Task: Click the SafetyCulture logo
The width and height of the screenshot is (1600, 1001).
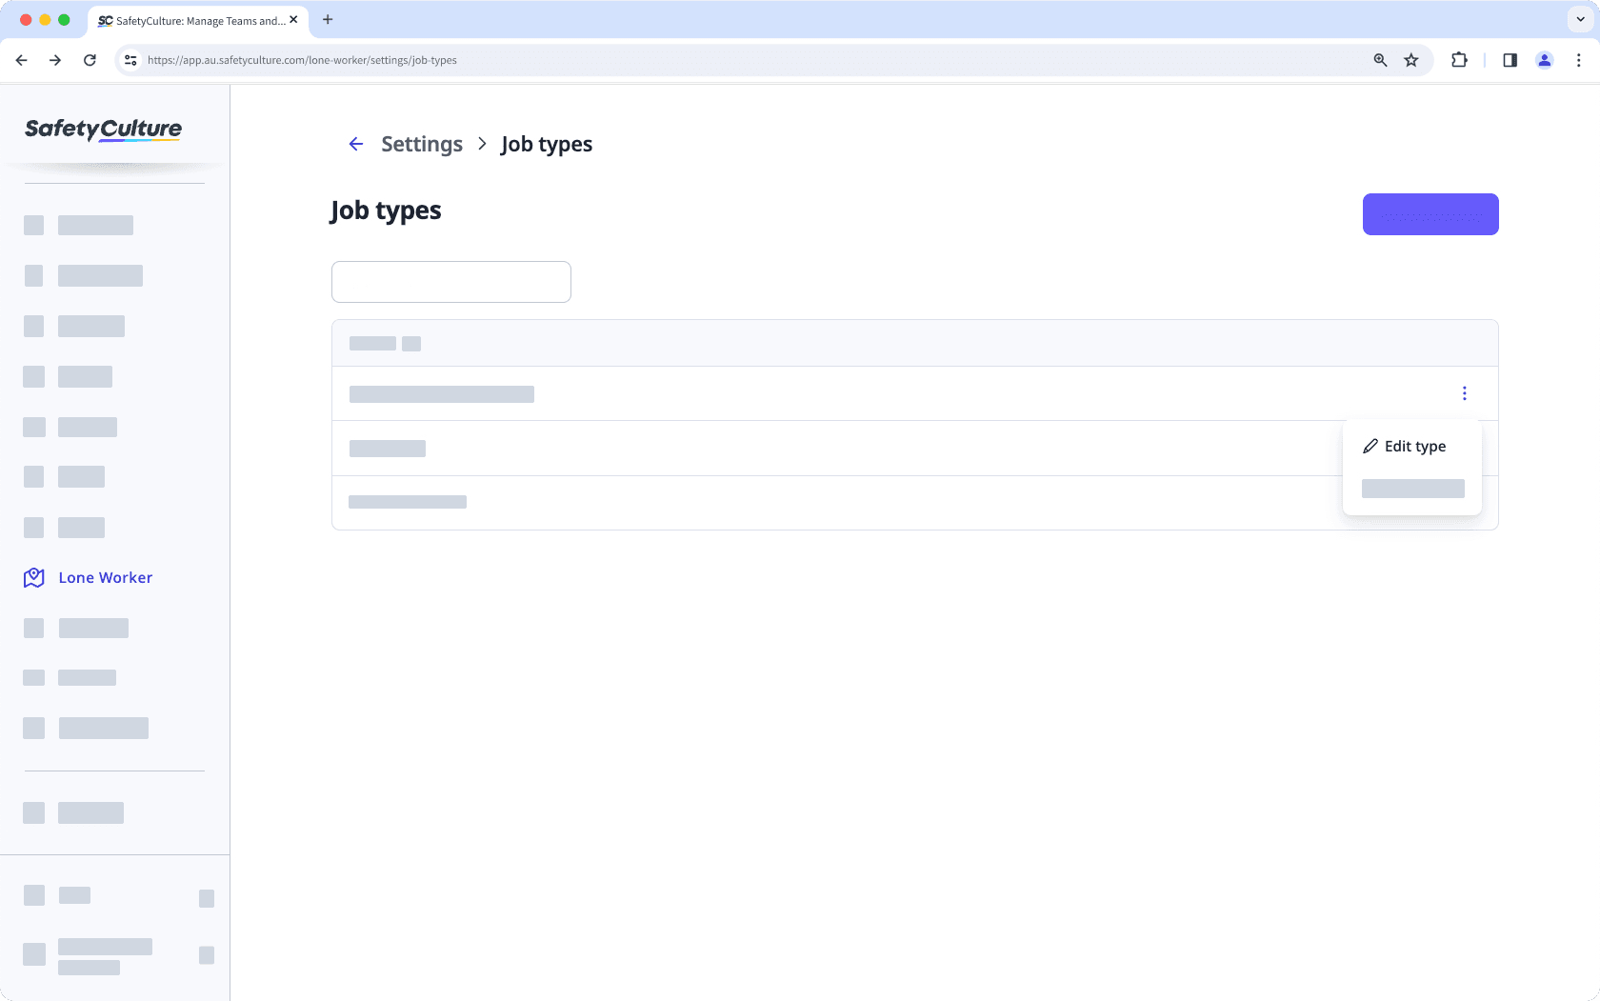Action: (x=103, y=130)
